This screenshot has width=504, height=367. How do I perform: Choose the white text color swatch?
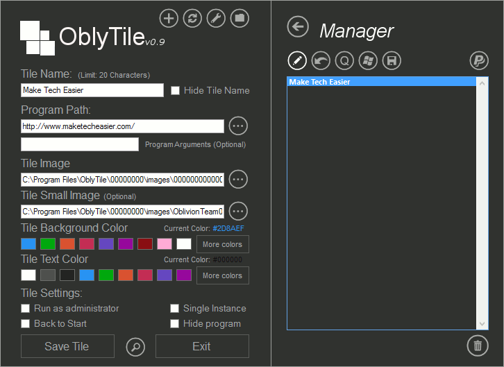tap(28, 275)
